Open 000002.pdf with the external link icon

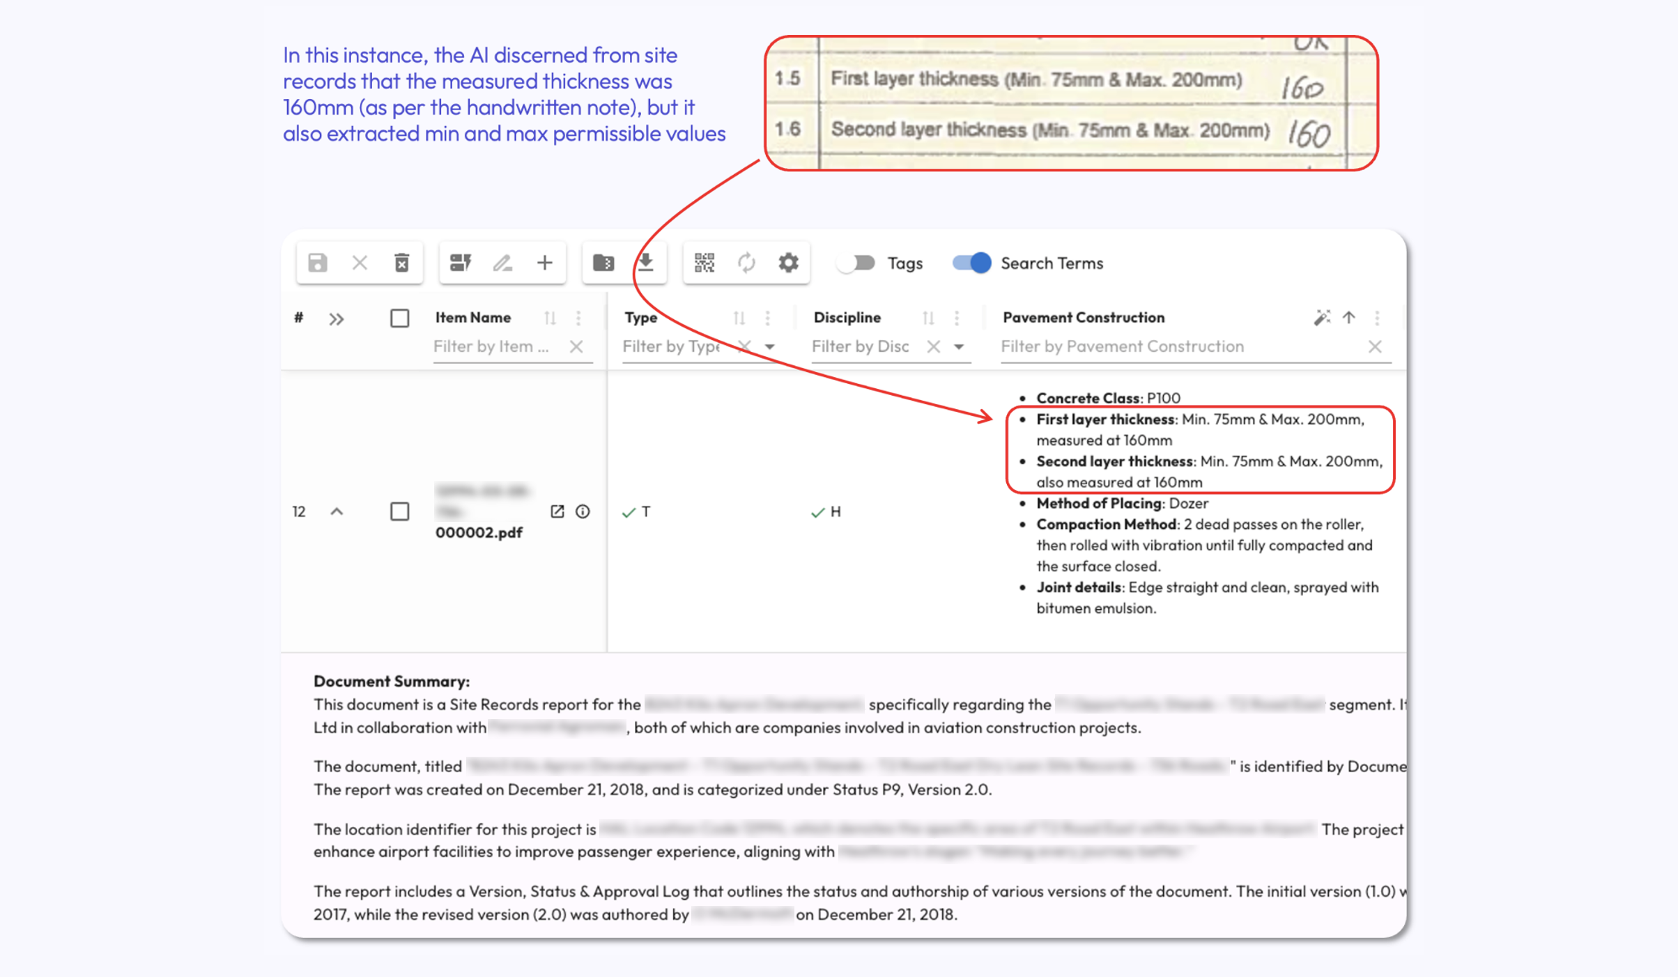(x=557, y=511)
